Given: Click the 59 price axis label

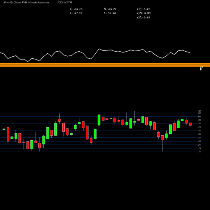Looking at the screenshot, I should tap(199, 120).
